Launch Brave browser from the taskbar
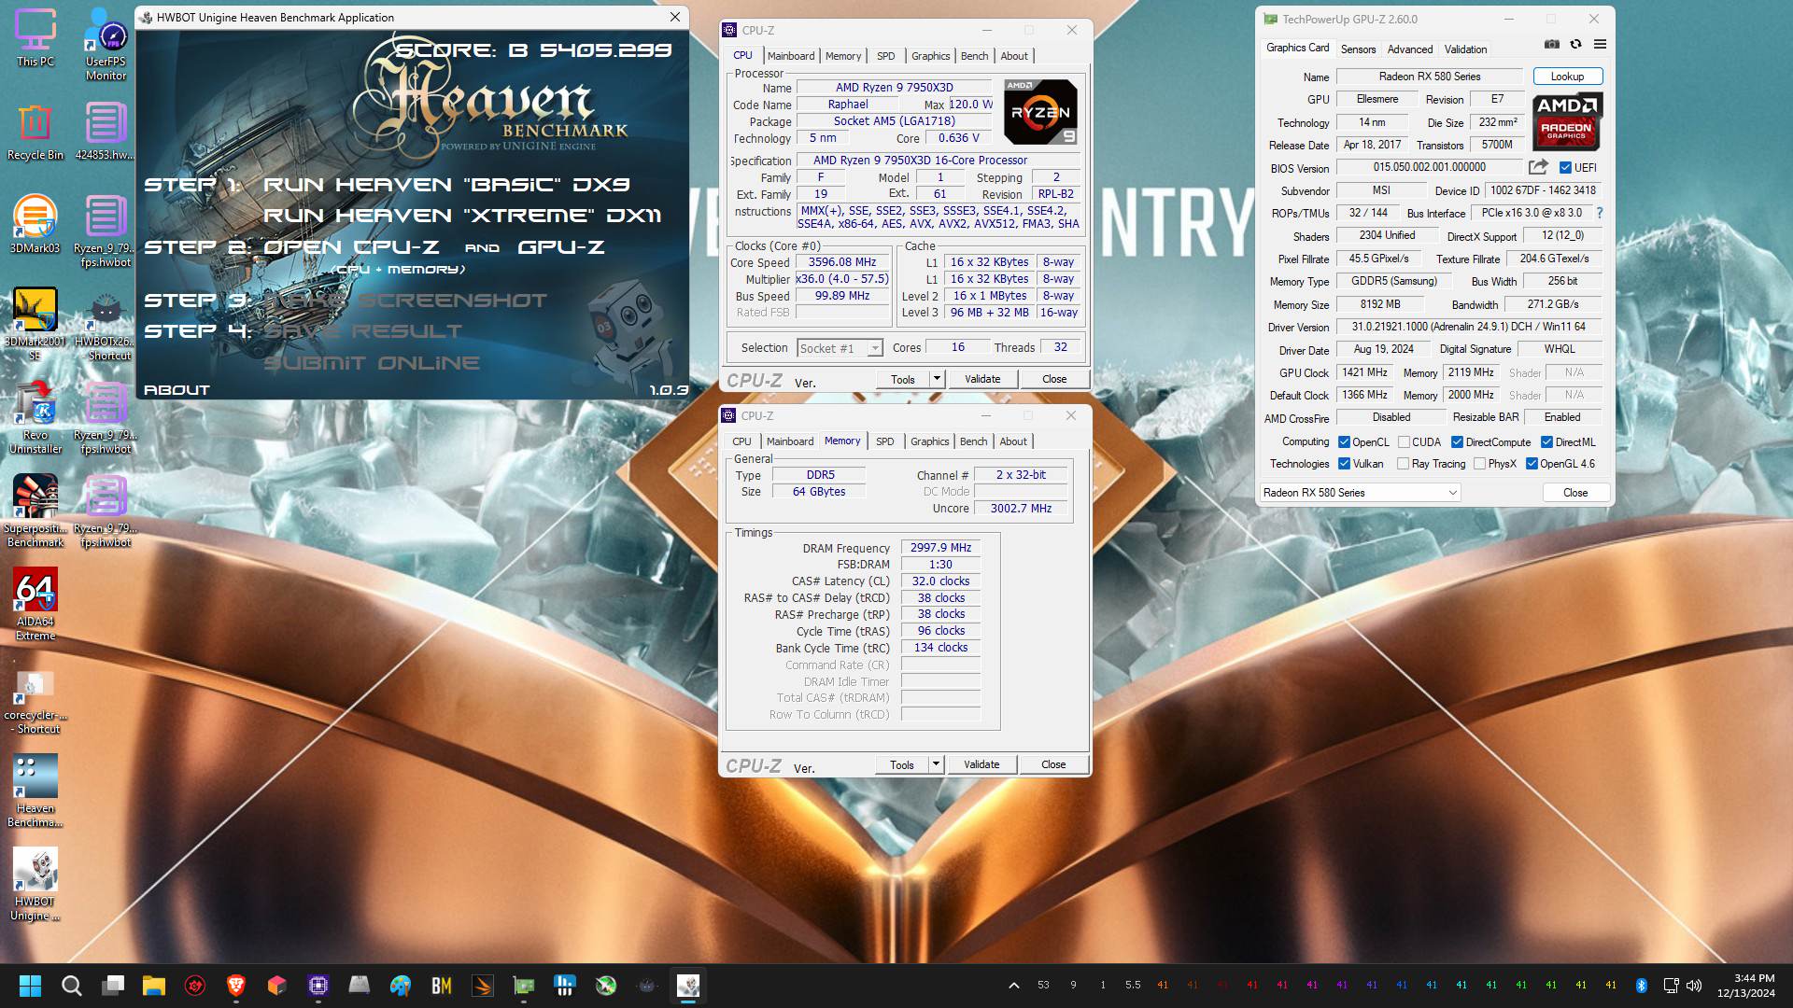The image size is (1793, 1008). pos(235,986)
